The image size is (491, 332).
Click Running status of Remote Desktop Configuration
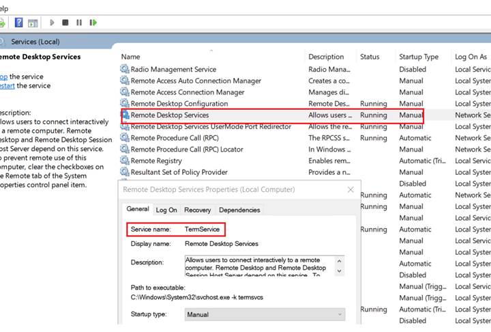(x=373, y=104)
